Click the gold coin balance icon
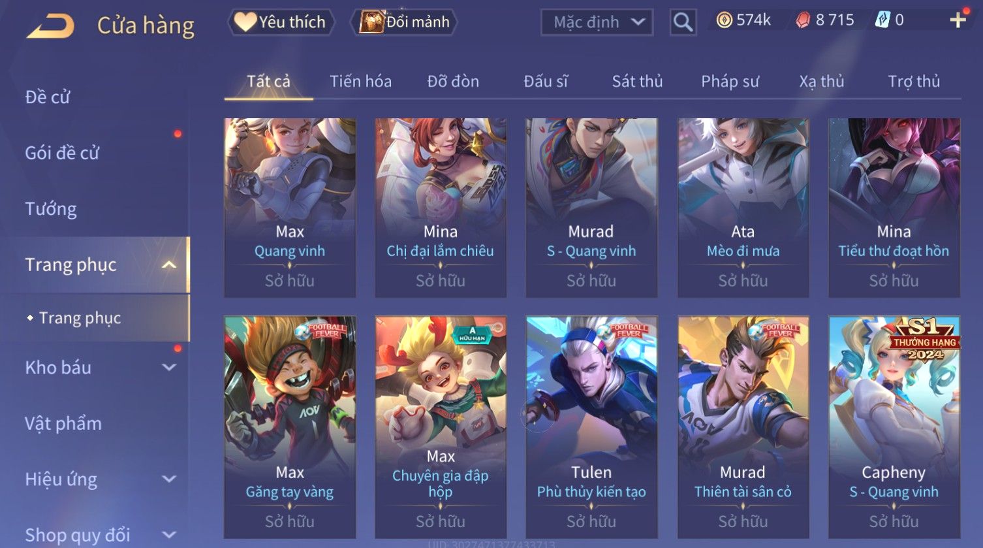The height and width of the screenshot is (548, 983). coord(724,20)
